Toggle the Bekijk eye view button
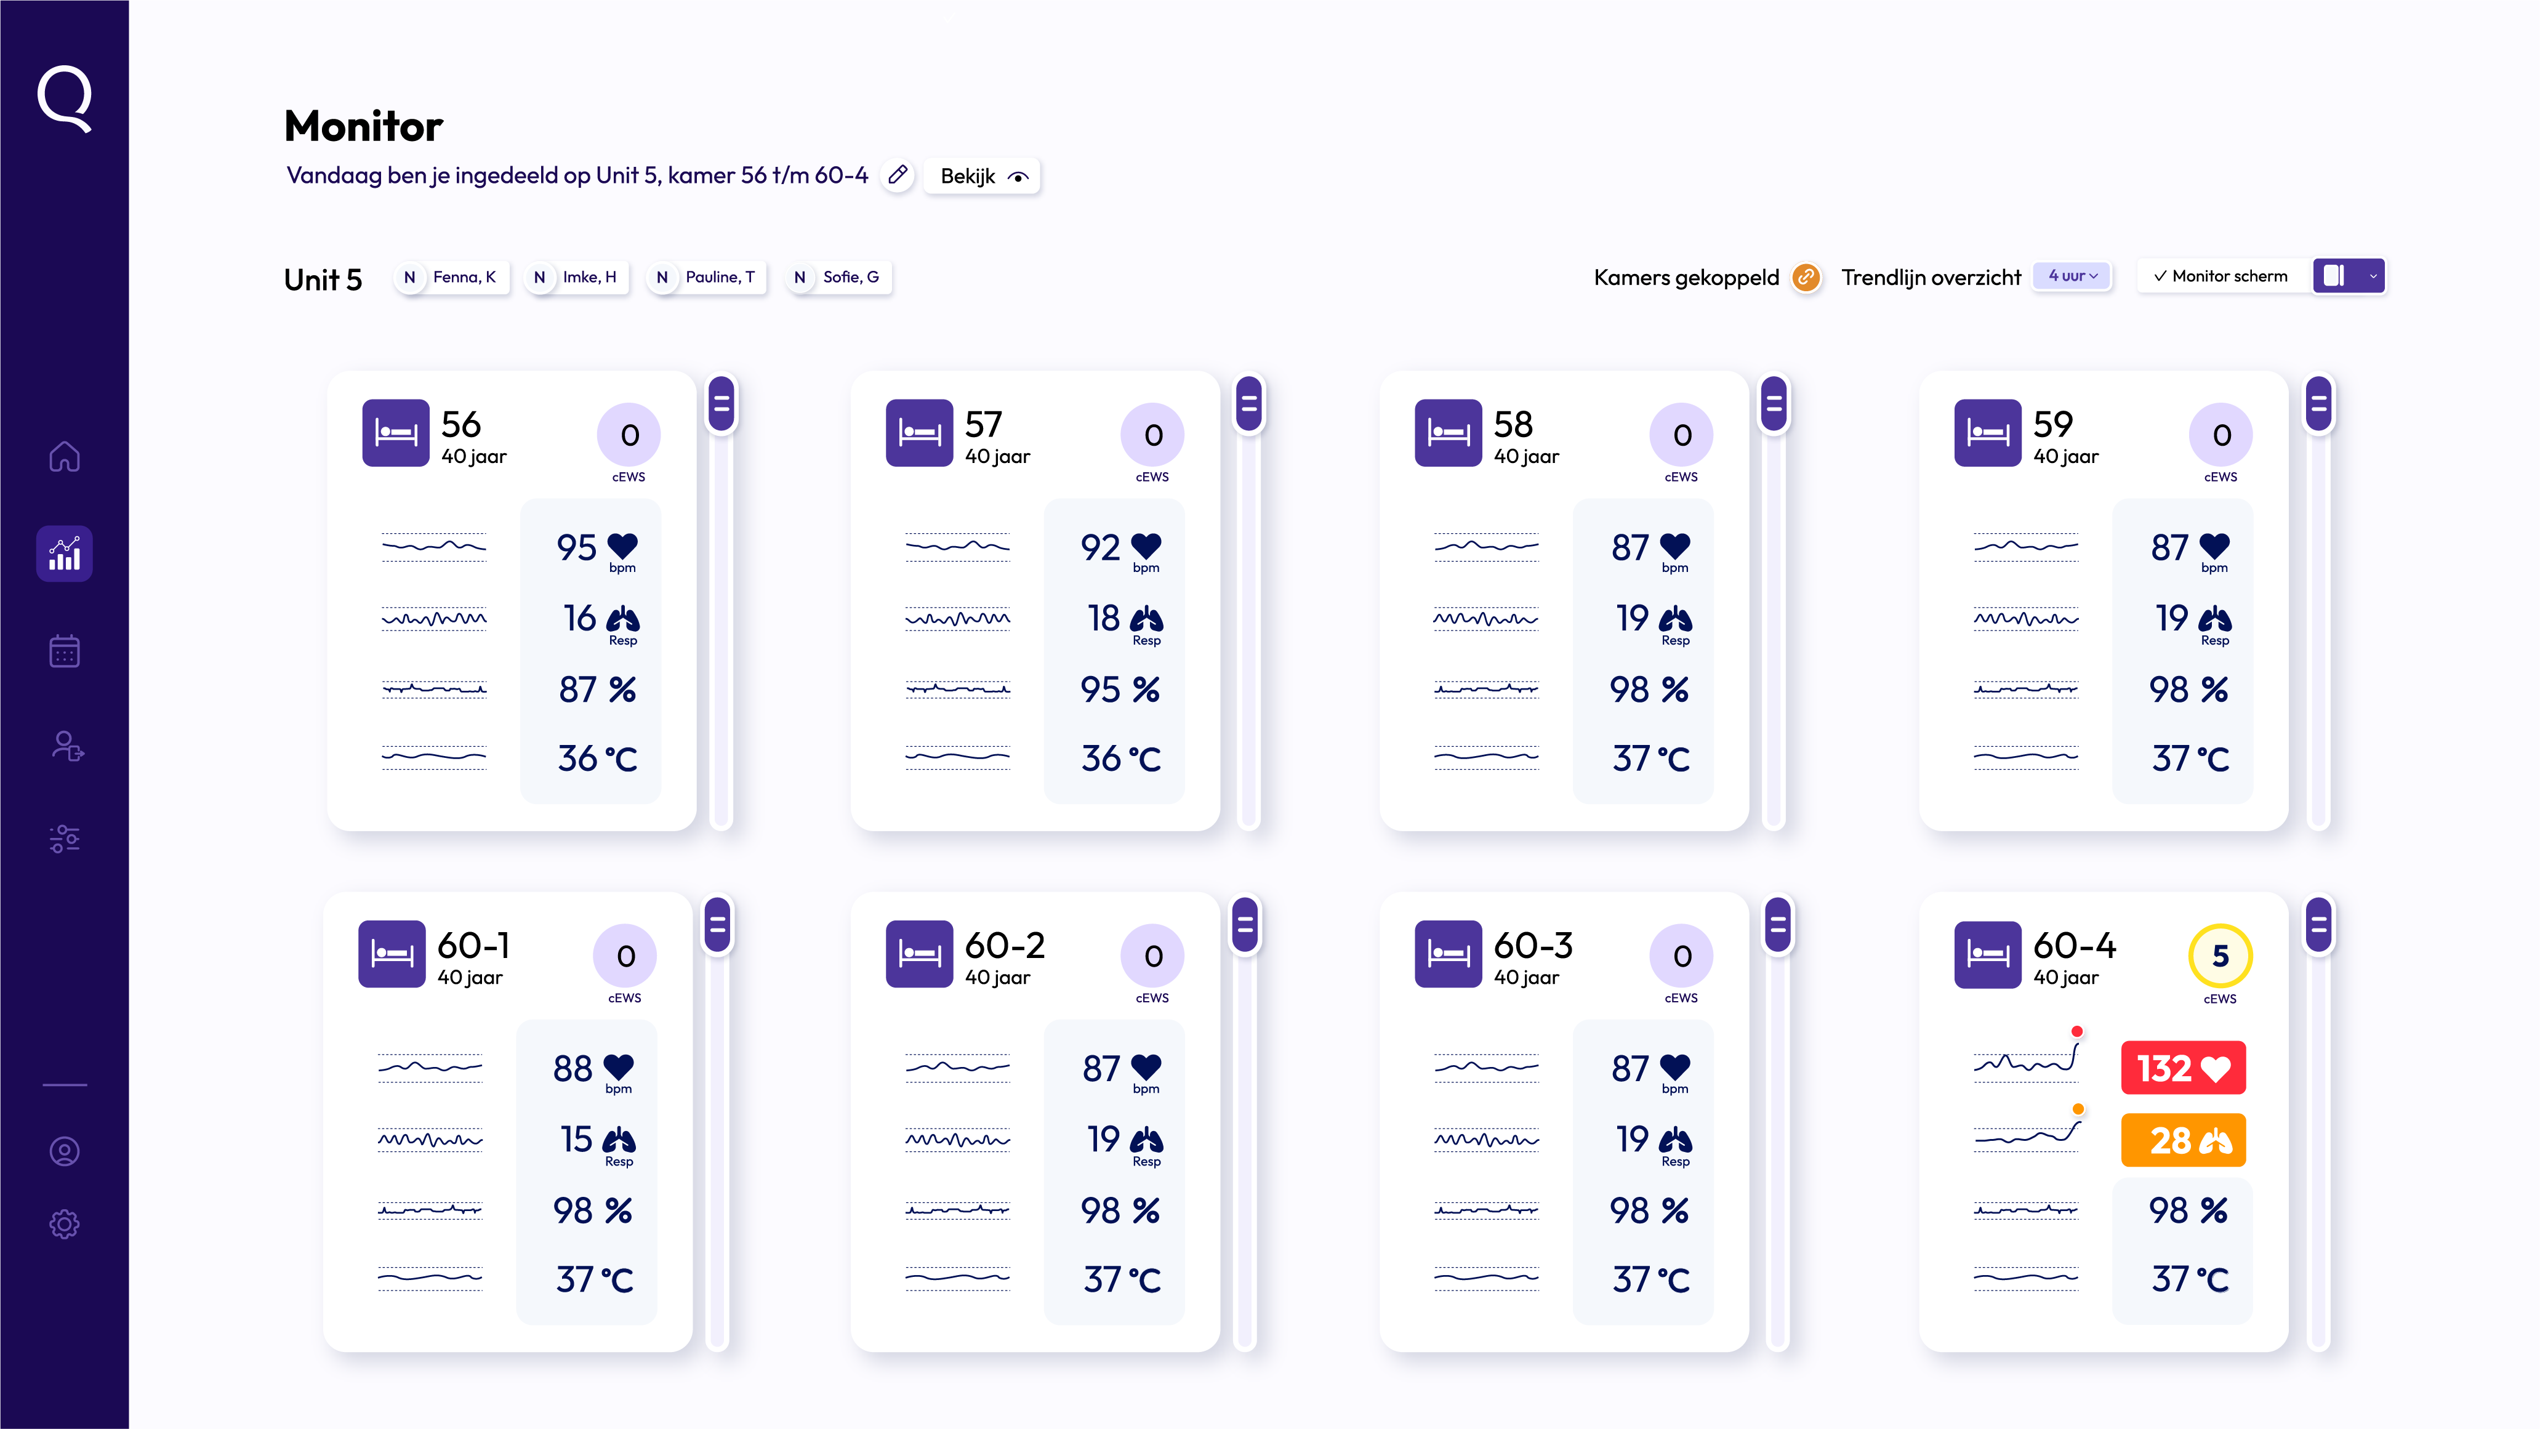The image size is (2540, 1429). (982, 177)
